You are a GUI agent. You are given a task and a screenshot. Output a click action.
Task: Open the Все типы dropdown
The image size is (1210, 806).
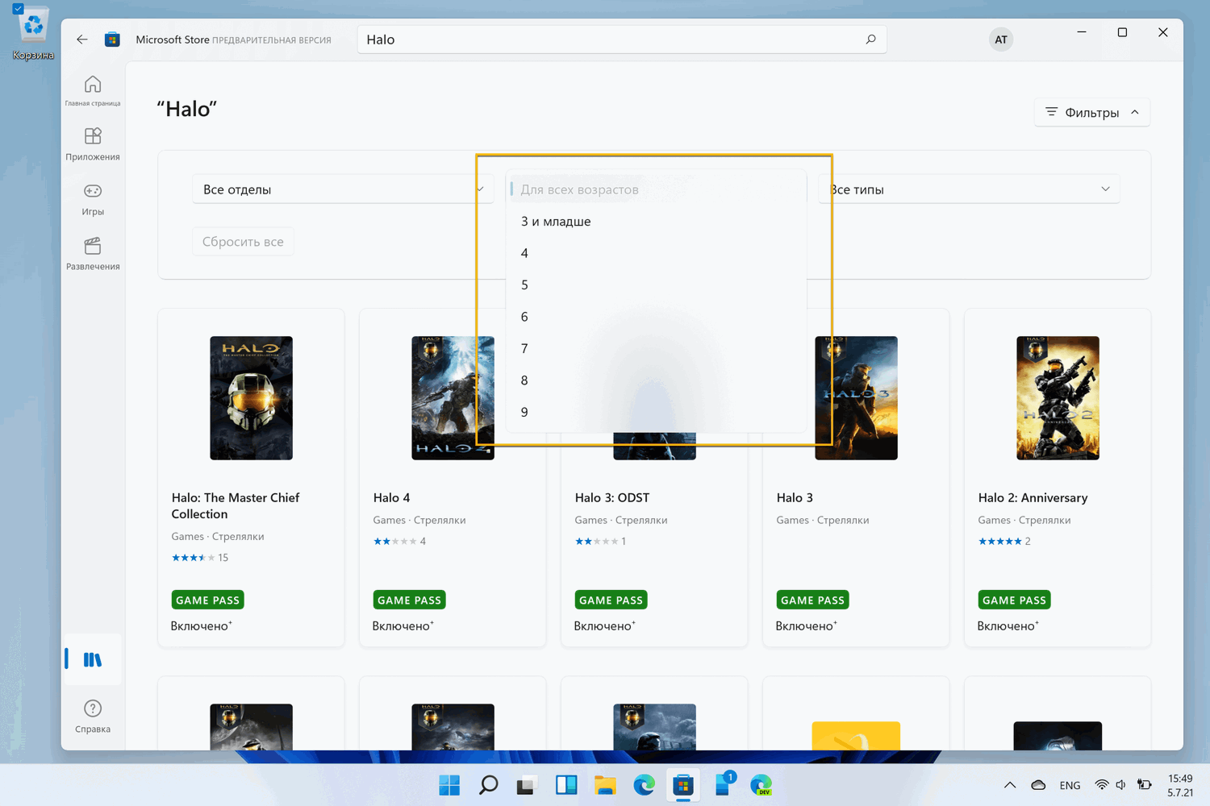click(x=969, y=189)
